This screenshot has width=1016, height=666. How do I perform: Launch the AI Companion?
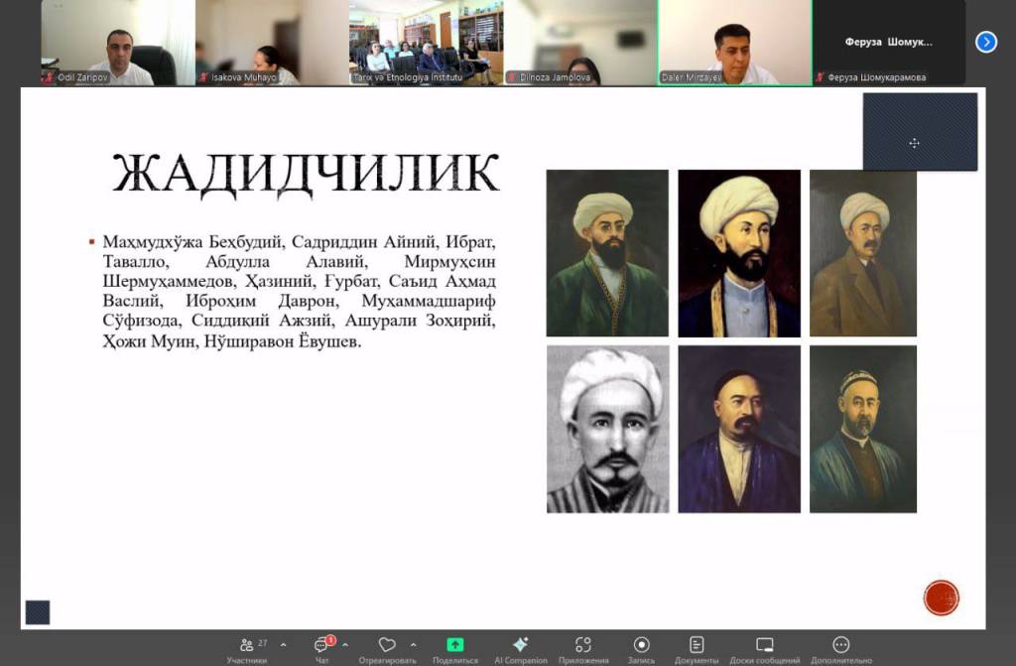click(520, 645)
